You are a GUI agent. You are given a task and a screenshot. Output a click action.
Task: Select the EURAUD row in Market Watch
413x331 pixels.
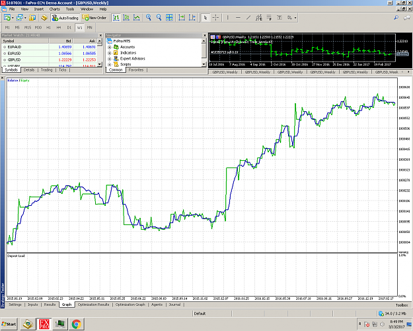coord(50,47)
